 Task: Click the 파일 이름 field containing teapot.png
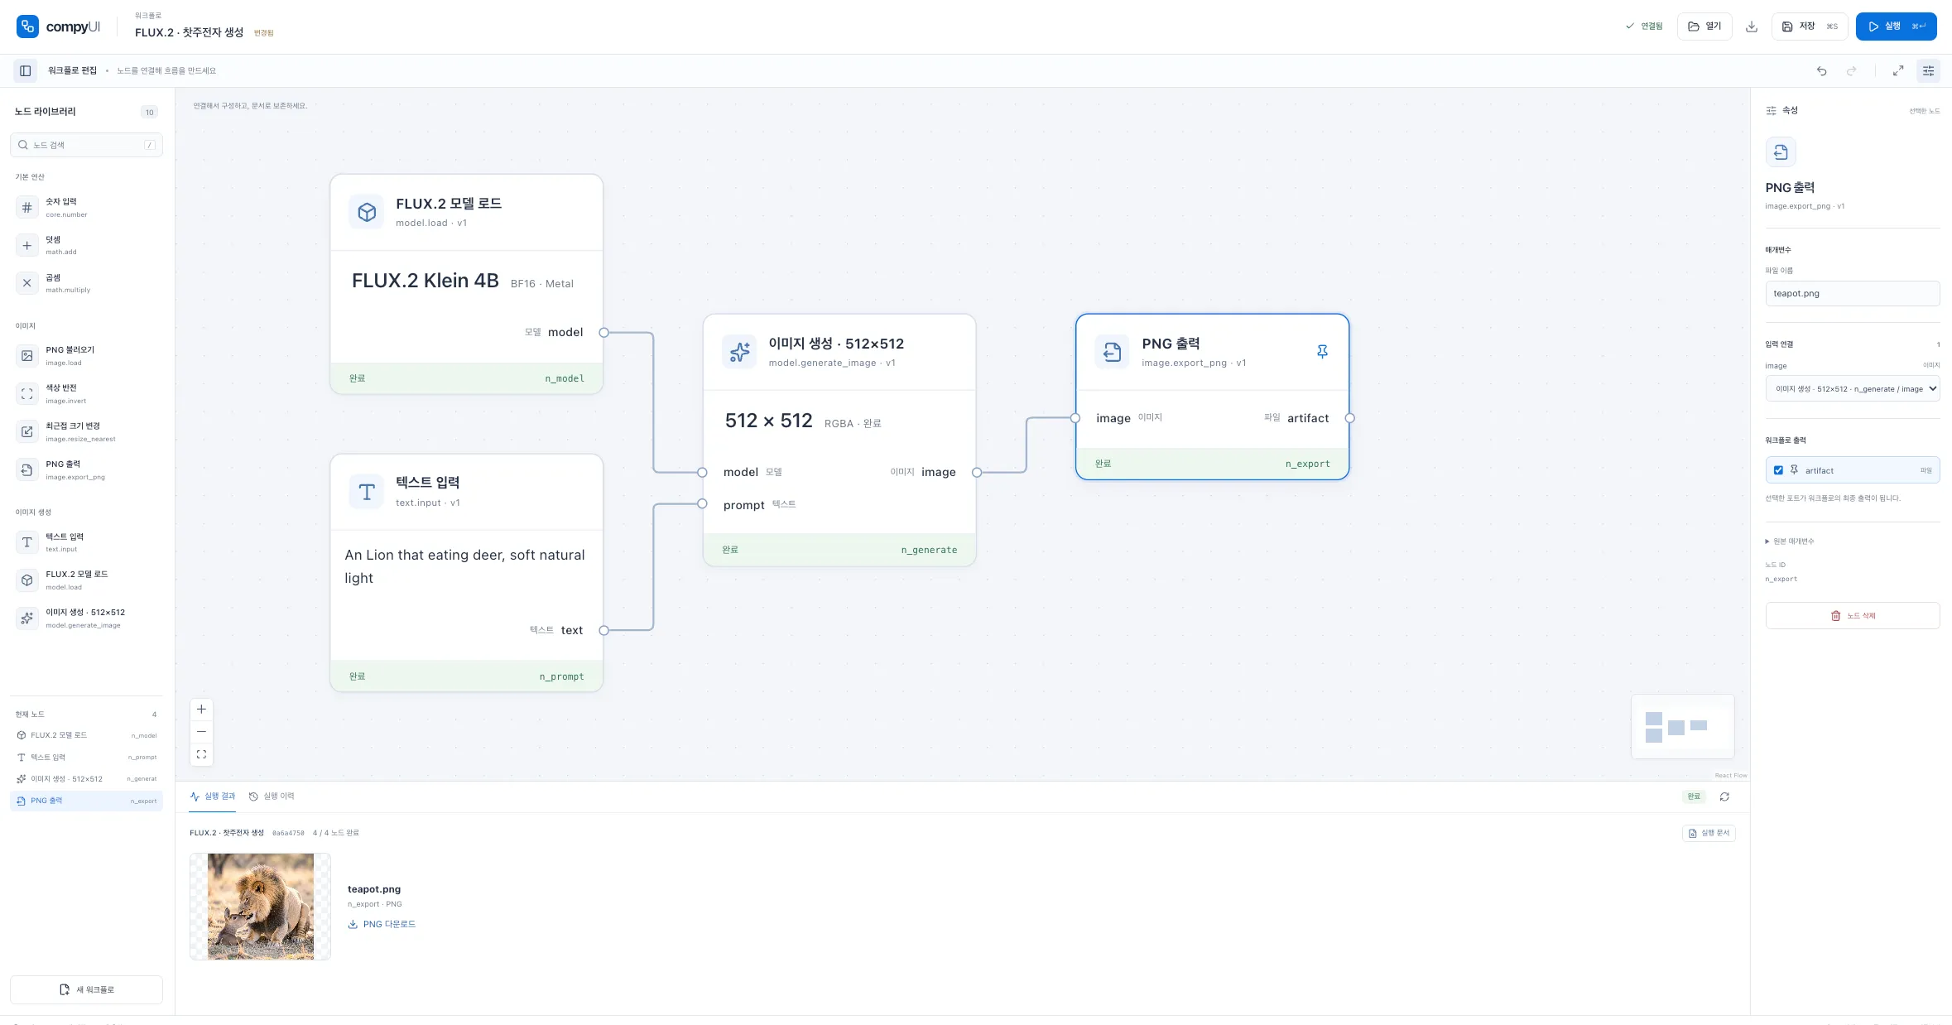point(1853,294)
